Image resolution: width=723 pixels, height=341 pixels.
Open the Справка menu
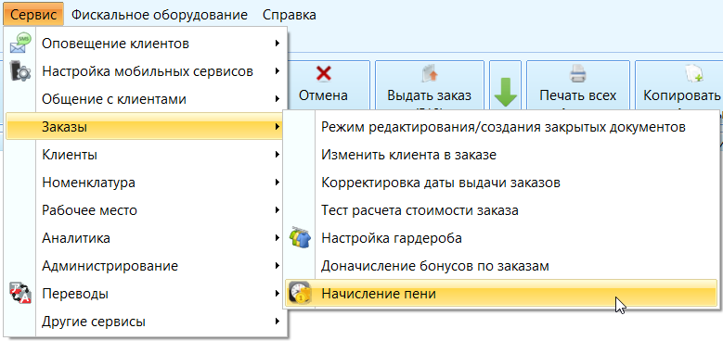click(x=290, y=15)
